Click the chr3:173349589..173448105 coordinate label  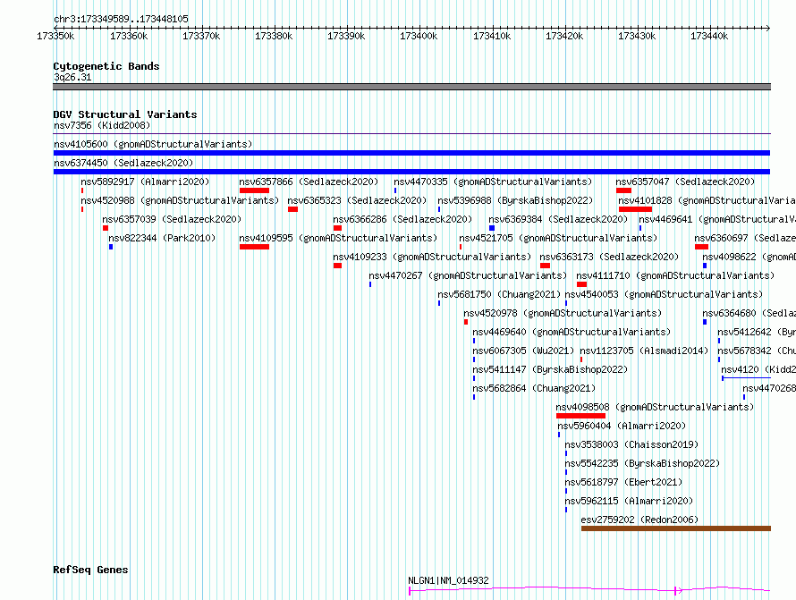tap(121, 19)
